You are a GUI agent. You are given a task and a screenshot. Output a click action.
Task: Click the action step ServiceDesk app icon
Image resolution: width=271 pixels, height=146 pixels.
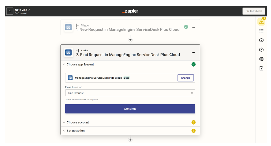[68, 52]
